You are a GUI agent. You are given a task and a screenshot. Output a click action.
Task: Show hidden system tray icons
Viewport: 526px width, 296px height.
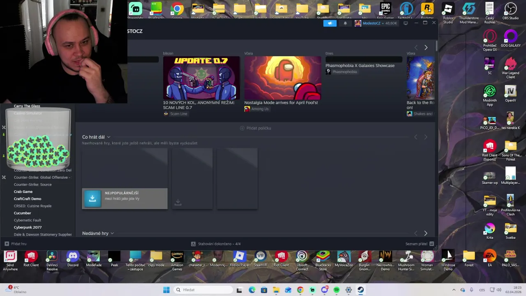[x=454, y=290]
